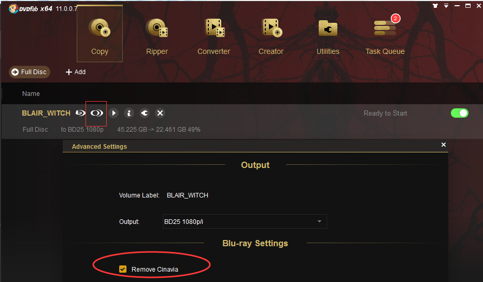Open the Utilities module
The height and width of the screenshot is (282, 483).
[x=328, y=36]
